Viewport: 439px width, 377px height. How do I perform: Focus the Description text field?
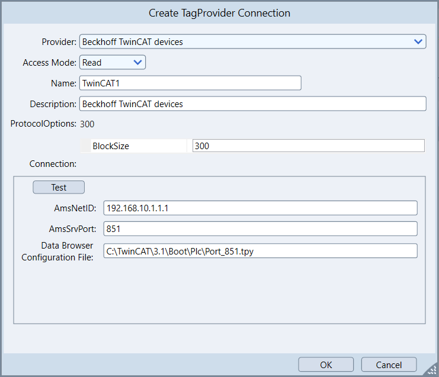252,104
